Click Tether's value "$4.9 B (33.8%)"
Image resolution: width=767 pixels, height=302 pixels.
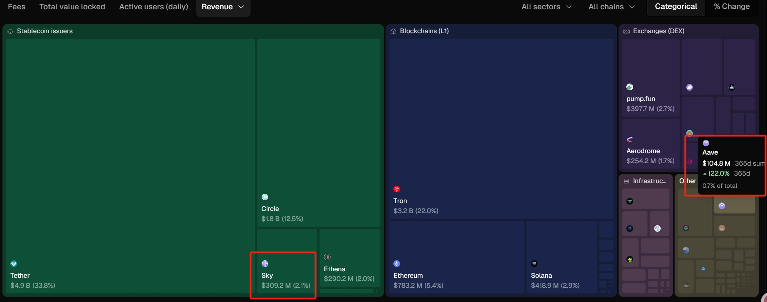pos(33,286)
